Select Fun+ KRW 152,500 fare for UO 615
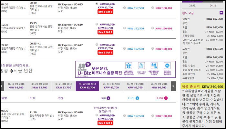Viewport: 226px width, 129px height. pos(125,8)
